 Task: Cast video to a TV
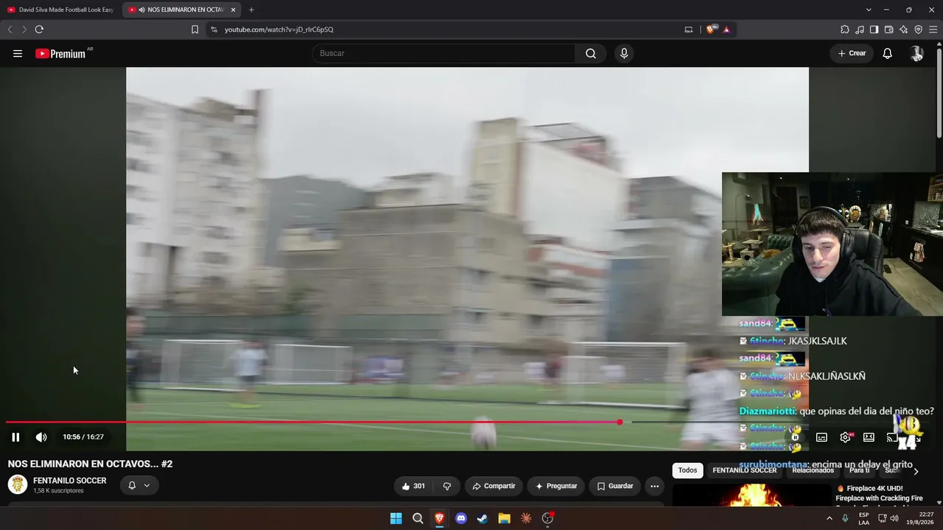point(891,437)
